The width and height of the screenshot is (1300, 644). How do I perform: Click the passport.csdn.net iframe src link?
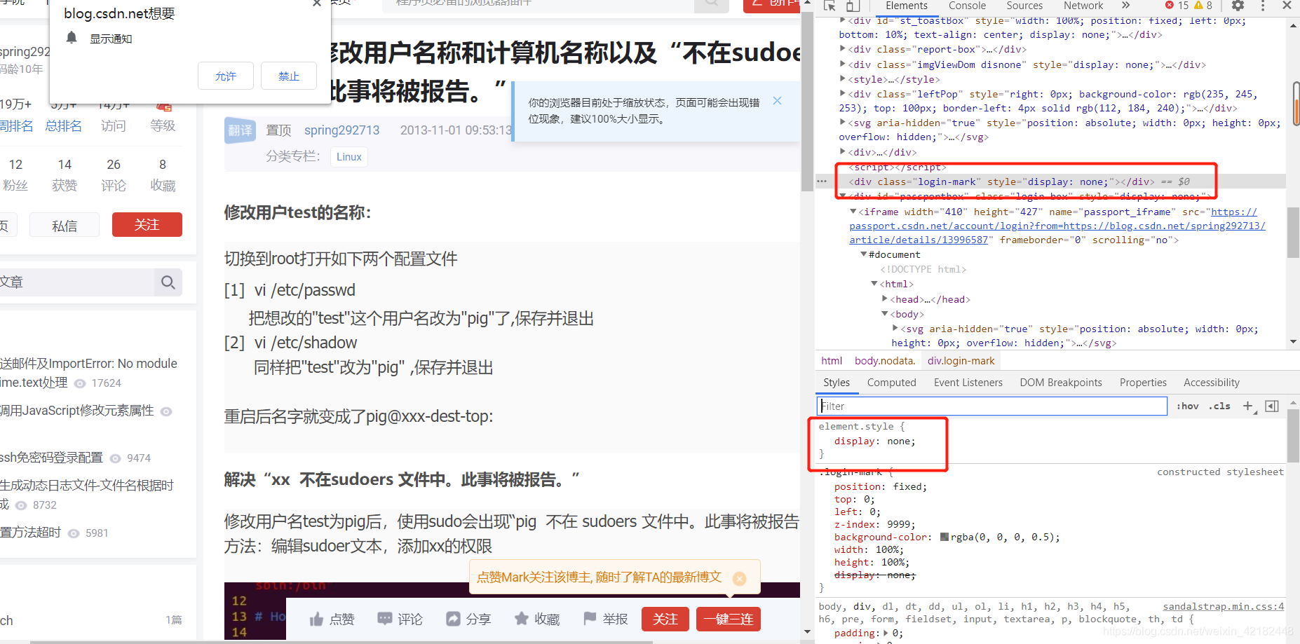pyautogui.click(x=1057, y=226)
